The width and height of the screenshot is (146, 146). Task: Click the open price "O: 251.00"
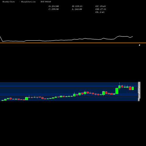tap(54, 6)
